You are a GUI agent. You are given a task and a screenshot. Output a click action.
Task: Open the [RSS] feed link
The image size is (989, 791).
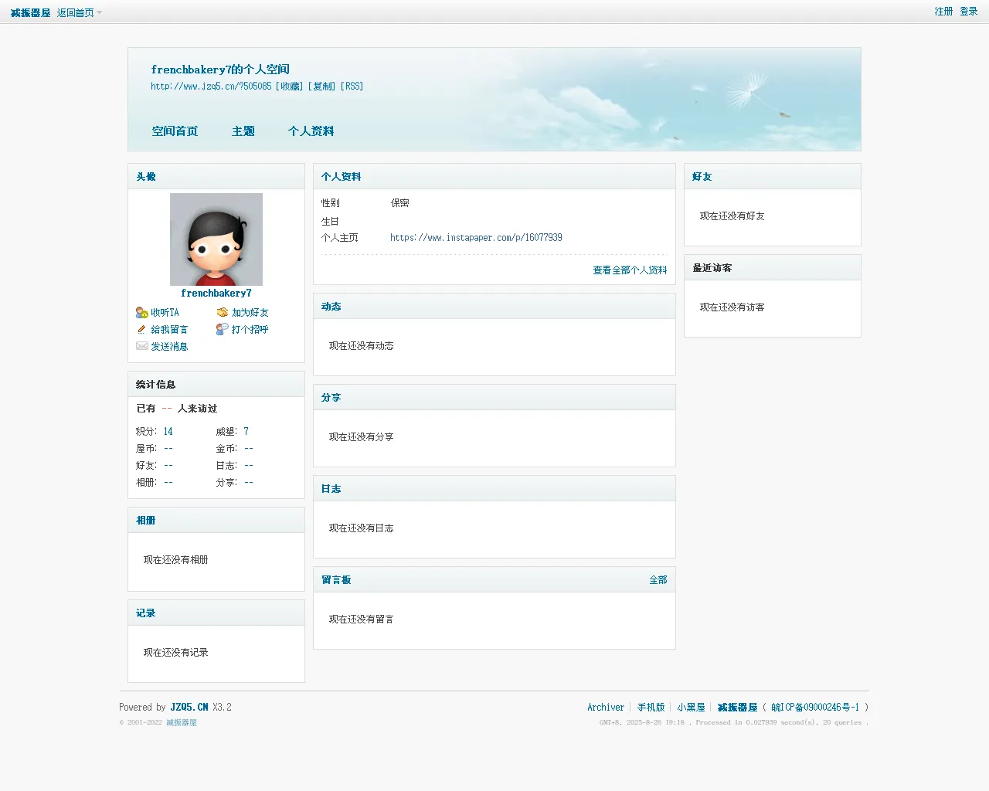tap(352, 87)
